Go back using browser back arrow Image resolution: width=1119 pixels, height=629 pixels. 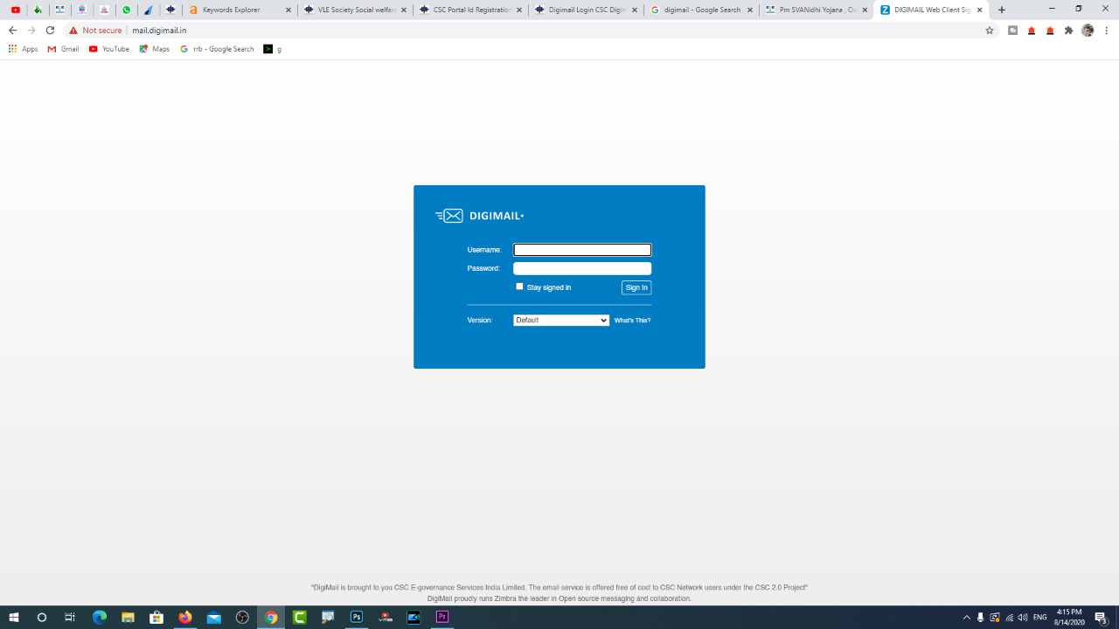pyautogui.click(x=12, y=30)
